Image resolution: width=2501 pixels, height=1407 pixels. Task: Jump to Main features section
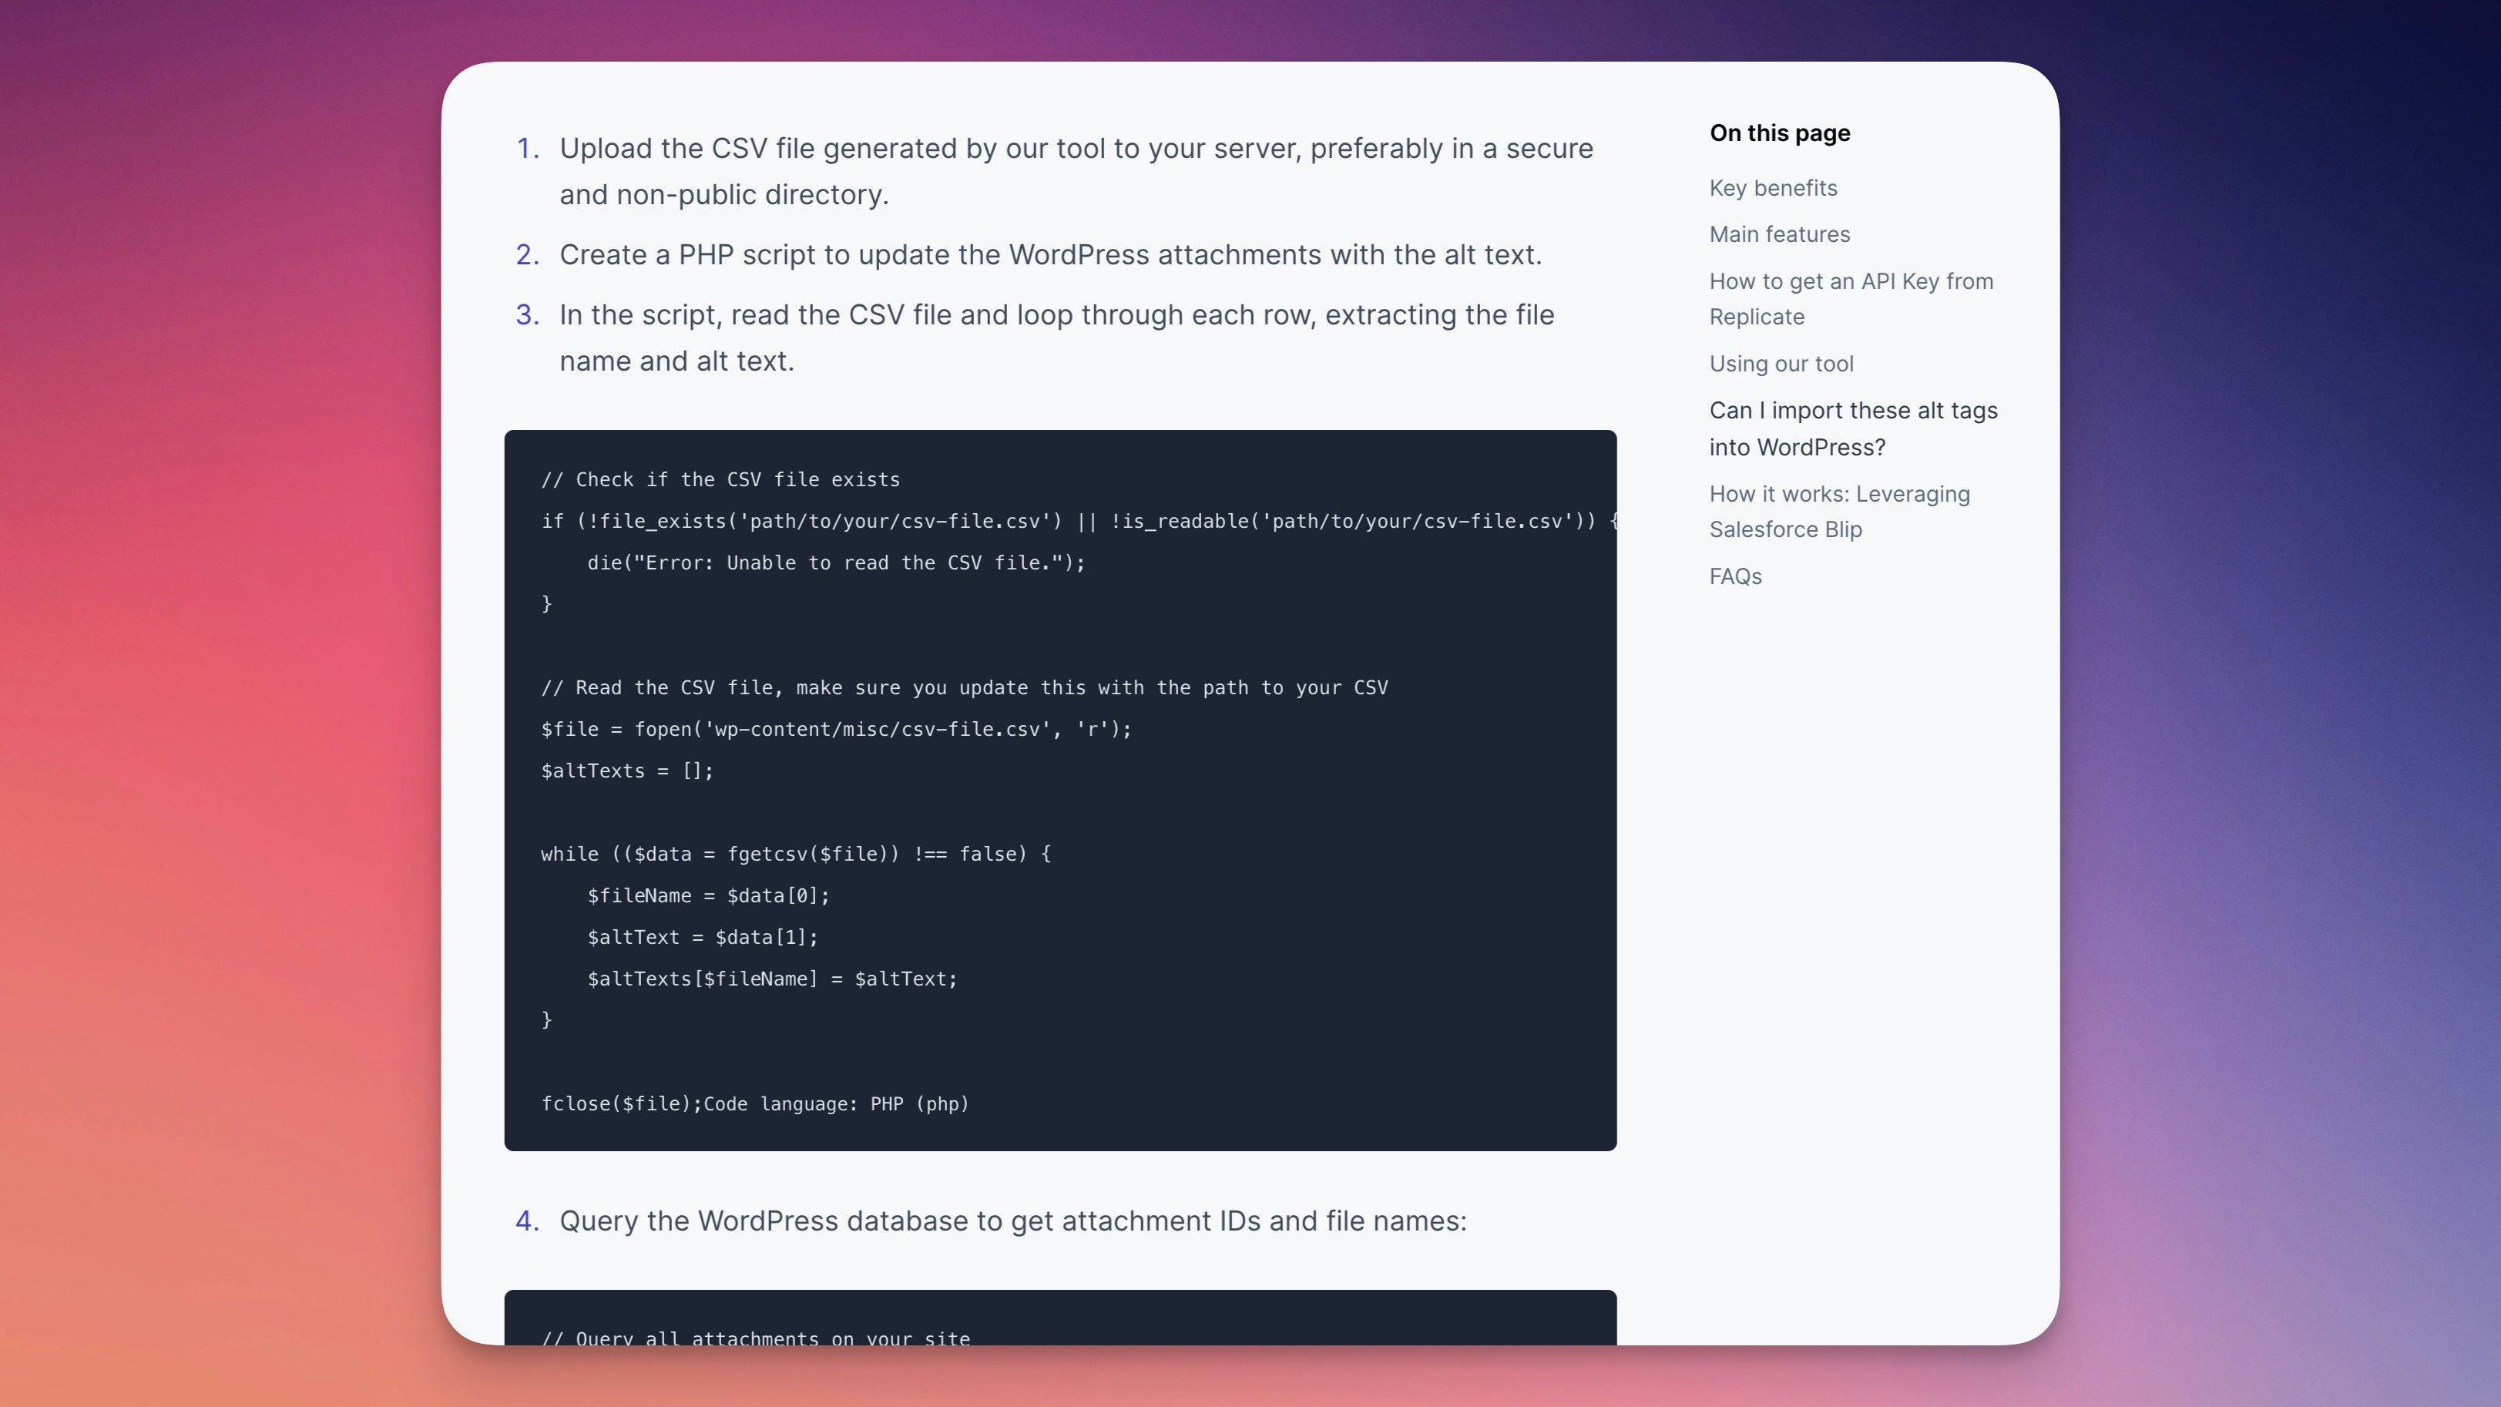1780,235
